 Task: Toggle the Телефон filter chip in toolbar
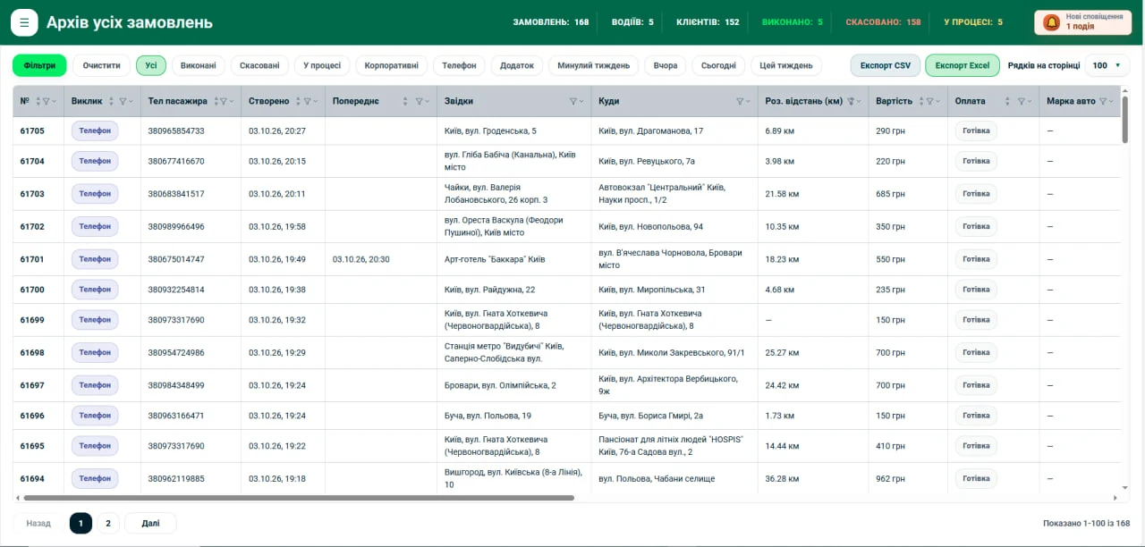point(459,65)
